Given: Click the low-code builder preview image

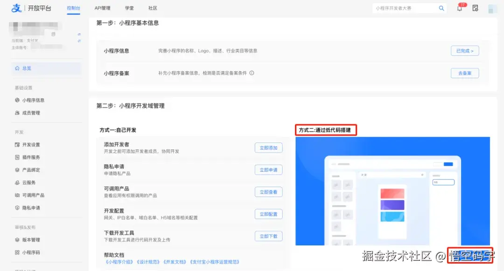Looking at the screenshot, I should [x=392, y=191].
